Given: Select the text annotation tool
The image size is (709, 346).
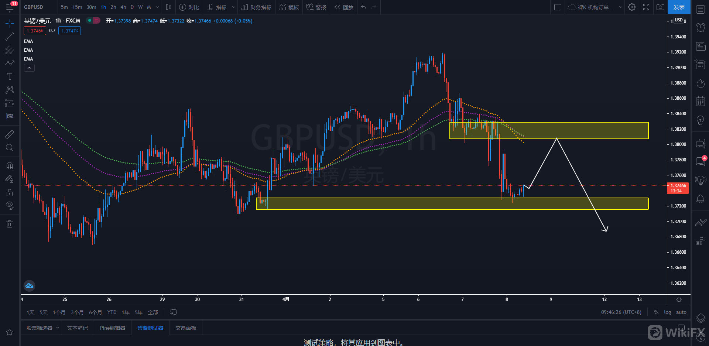Looking at the screenshot, I should (x=10, y=76).
